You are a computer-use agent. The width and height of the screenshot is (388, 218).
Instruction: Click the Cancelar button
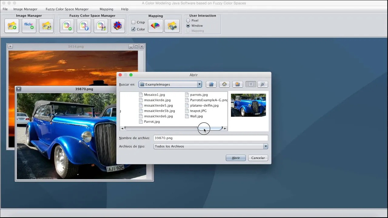point(258,158)
